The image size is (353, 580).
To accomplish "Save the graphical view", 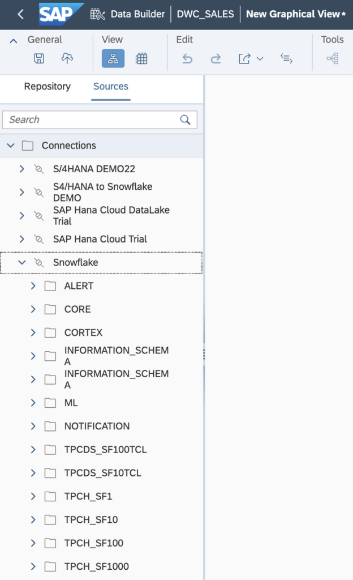I will click(x=39, y=58).
